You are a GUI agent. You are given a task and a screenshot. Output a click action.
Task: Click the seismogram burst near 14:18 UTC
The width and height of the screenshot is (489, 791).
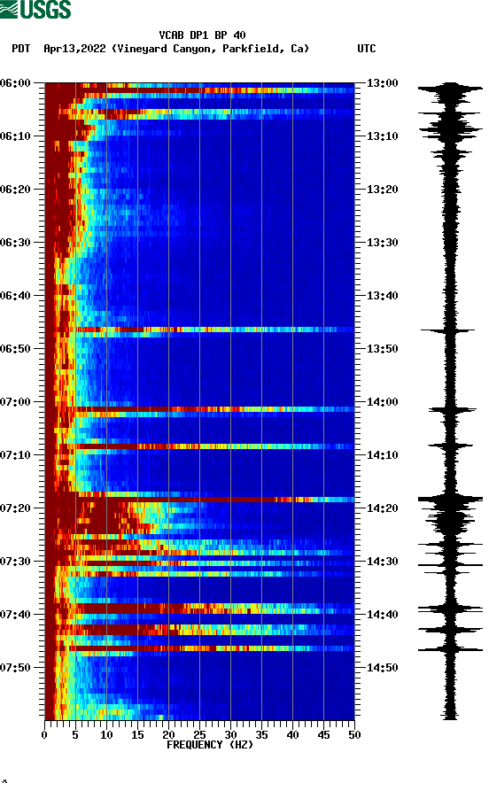click(450, 500)
